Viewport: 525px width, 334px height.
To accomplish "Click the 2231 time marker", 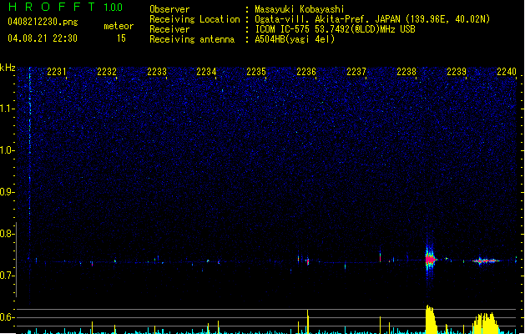I will [x=57, y=72].
